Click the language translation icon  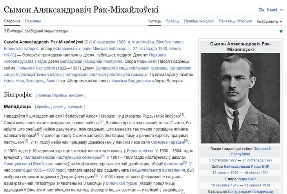click(x=262, y=9)
